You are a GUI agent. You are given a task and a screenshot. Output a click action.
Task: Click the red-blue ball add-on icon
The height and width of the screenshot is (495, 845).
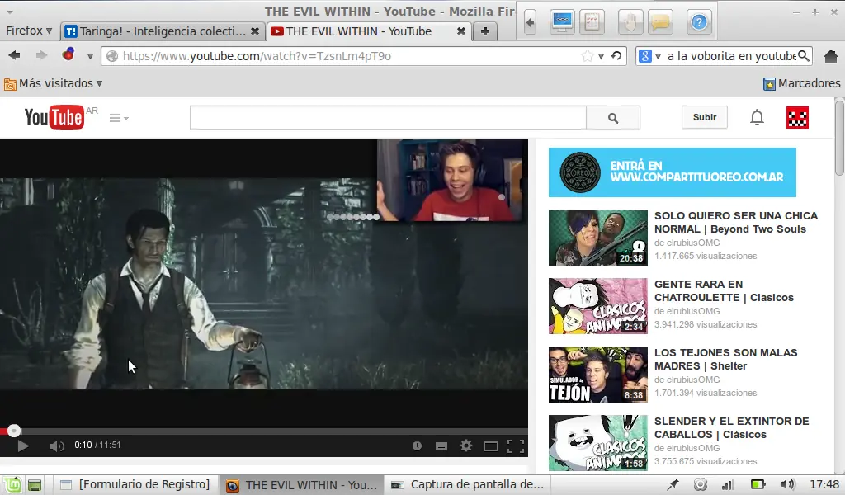pyautogui.click(x=68, y=54)
